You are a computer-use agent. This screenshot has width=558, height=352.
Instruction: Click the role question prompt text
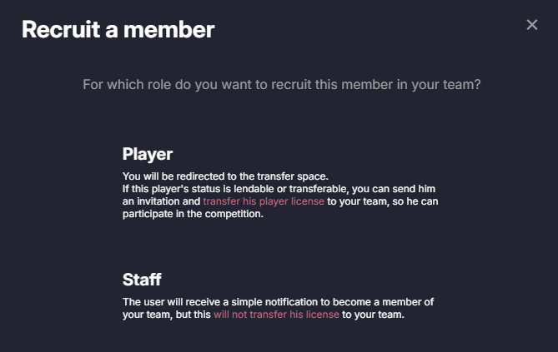pos(282,85)
